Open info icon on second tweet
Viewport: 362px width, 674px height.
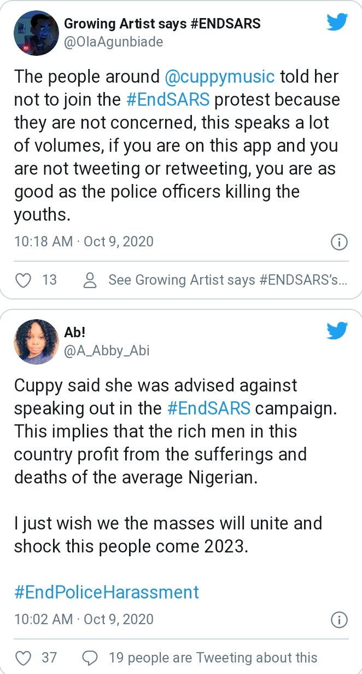[339, 620]
